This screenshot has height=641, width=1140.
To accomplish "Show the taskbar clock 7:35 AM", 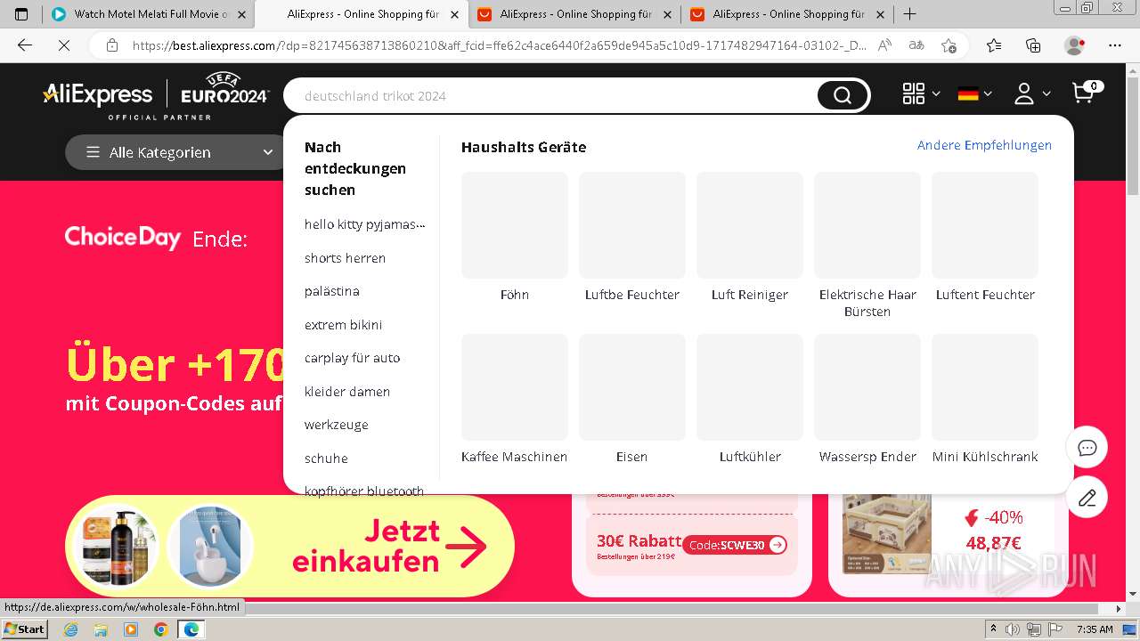I will coord(1095,629).
